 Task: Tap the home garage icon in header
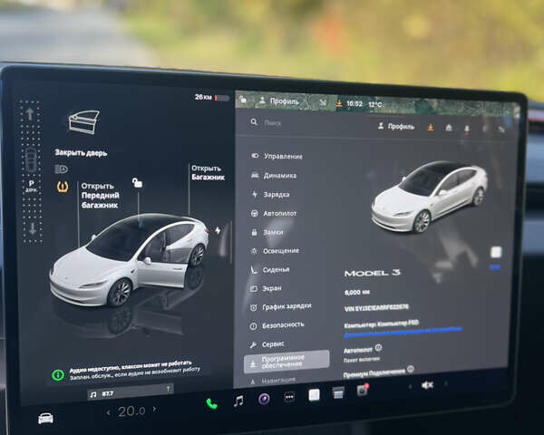pos(449,128)
